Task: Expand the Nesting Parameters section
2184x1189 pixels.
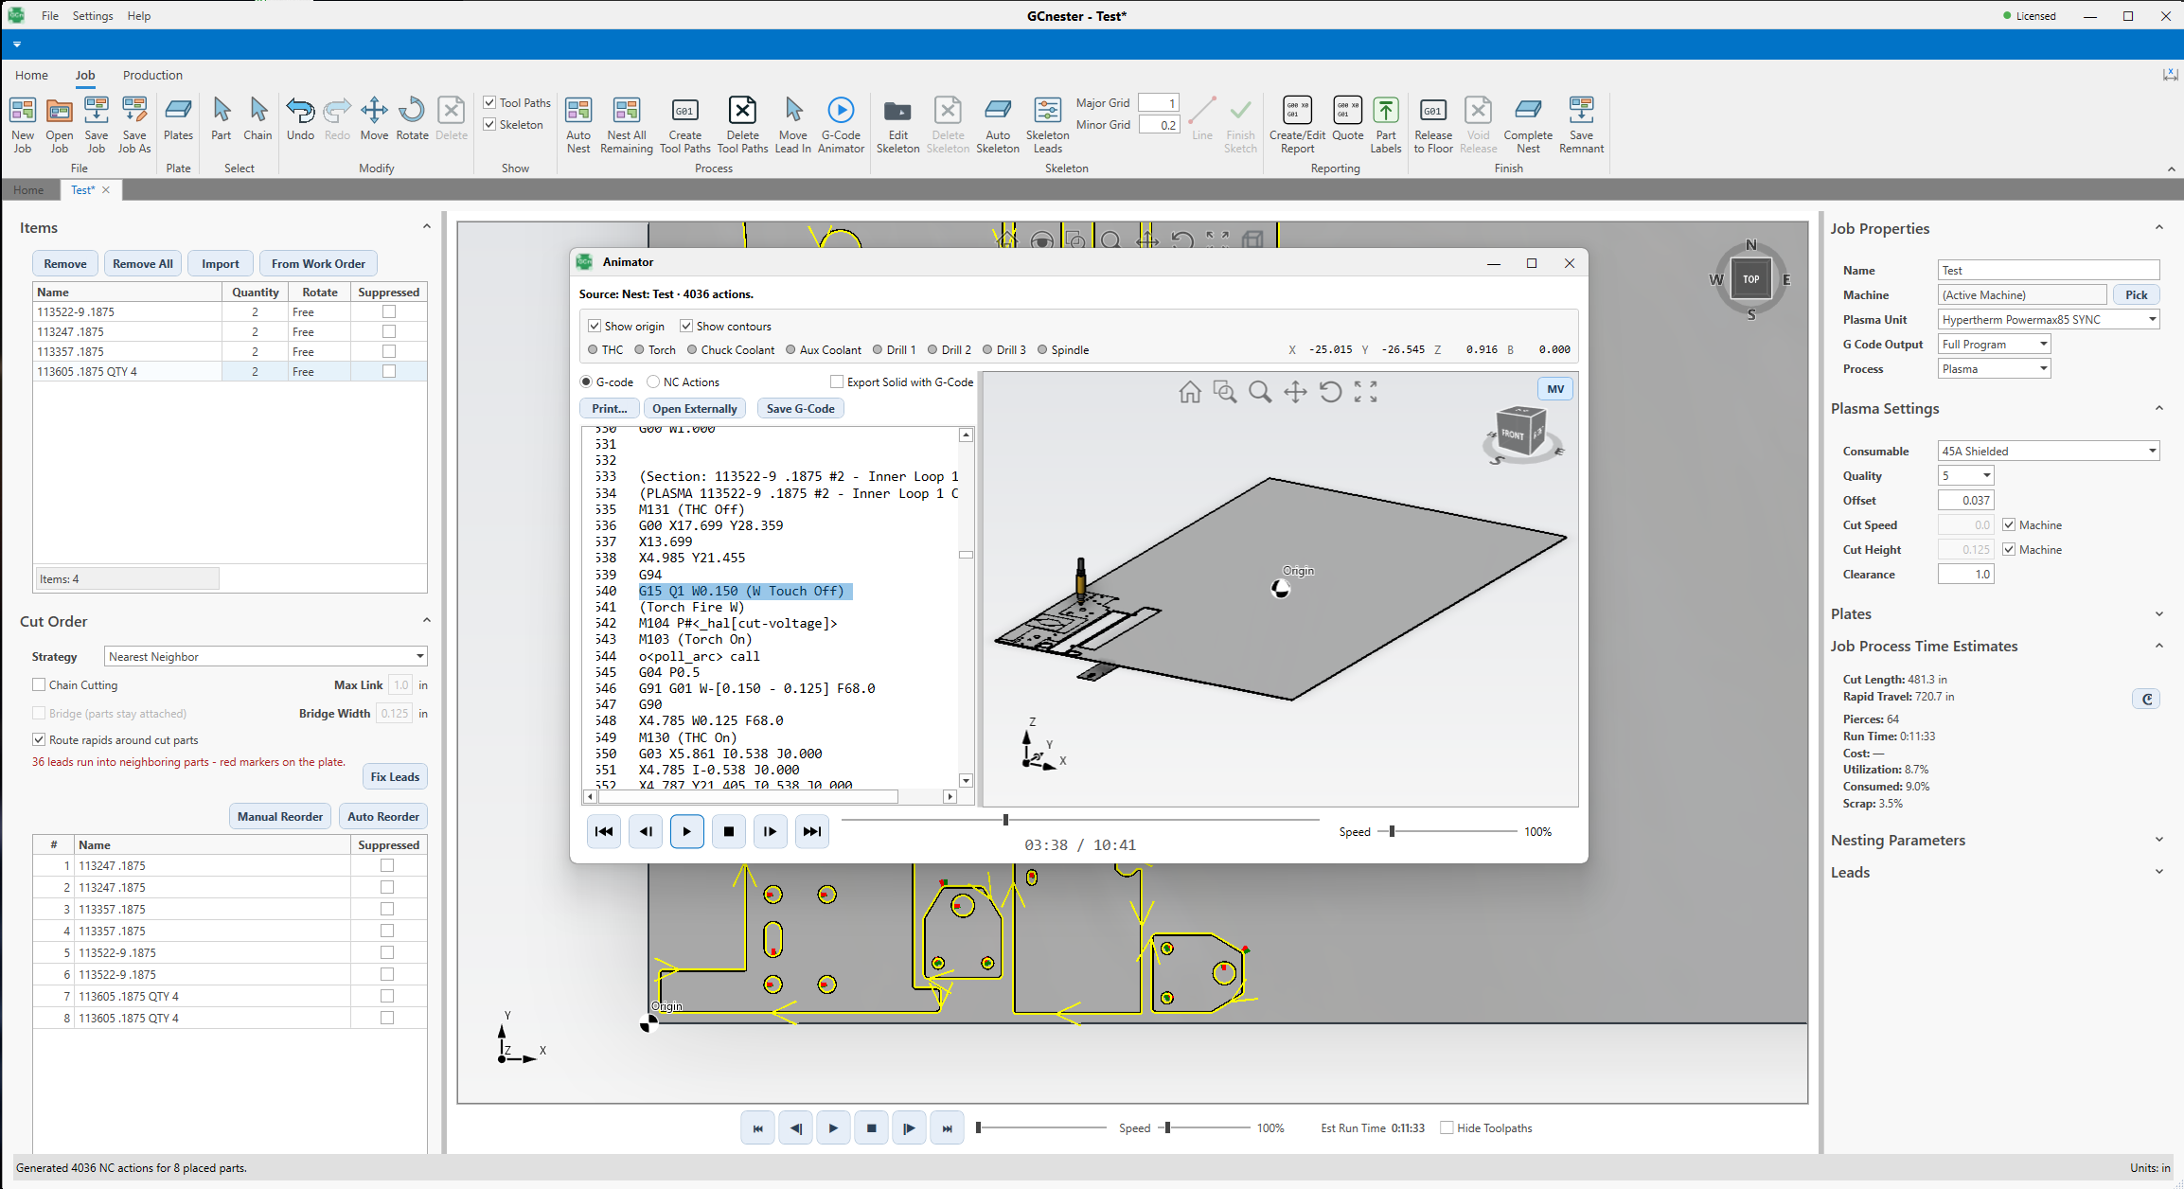Action: pos(2158,840)
